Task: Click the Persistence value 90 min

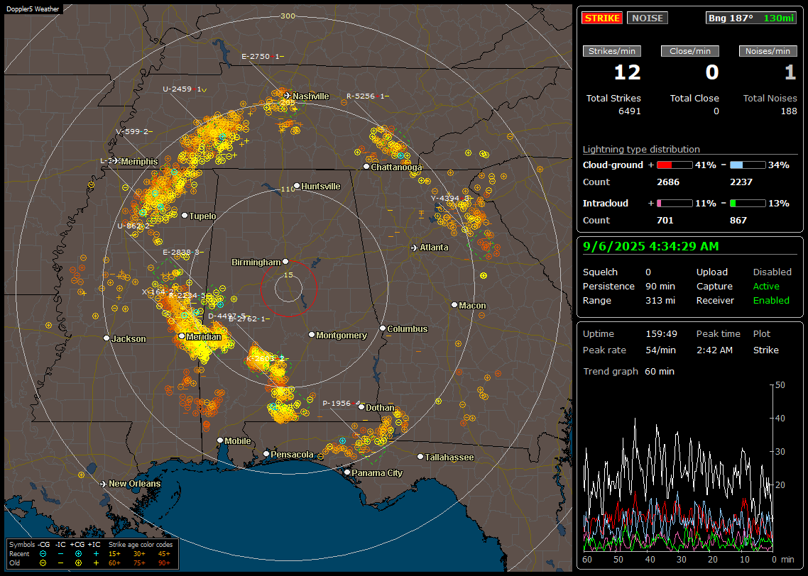Action: 660,286
